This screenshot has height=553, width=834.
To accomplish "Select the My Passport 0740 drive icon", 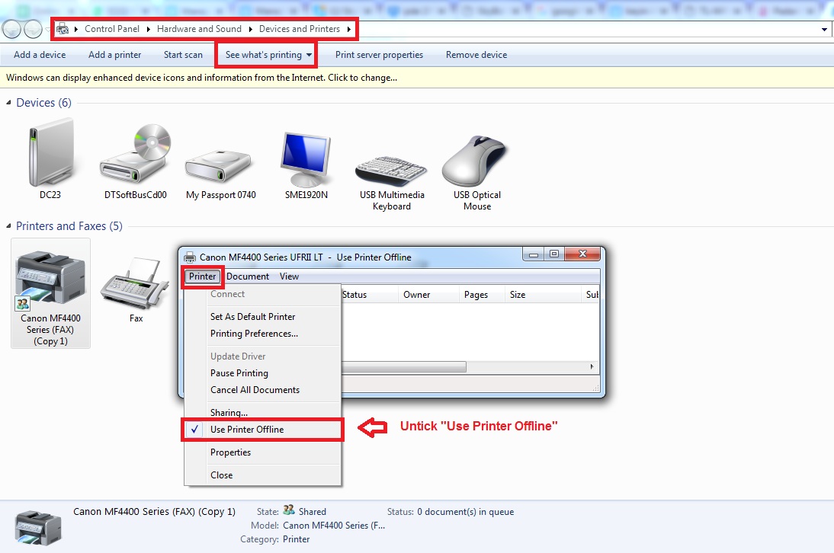I will click(219, 166).
